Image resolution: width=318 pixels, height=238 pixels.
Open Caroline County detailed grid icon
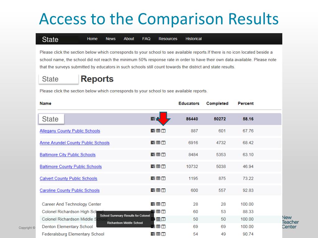tap(158, 190)
